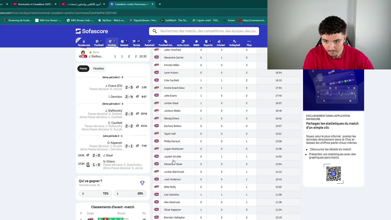Viewport: 391px width, 220px height.
Task: Open the Sorare bookmark
Action: [229, 20]
